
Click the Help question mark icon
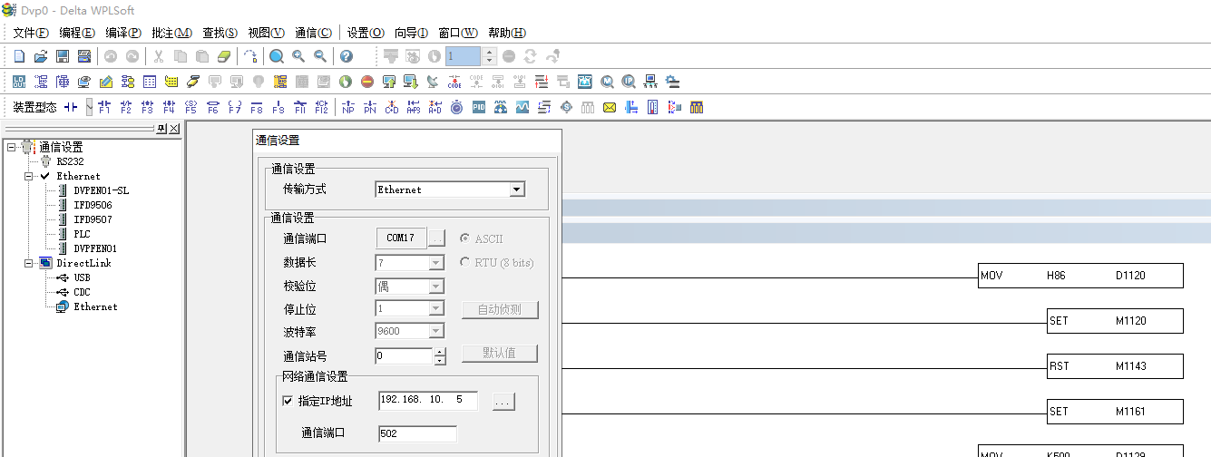(x=346, y=56)
